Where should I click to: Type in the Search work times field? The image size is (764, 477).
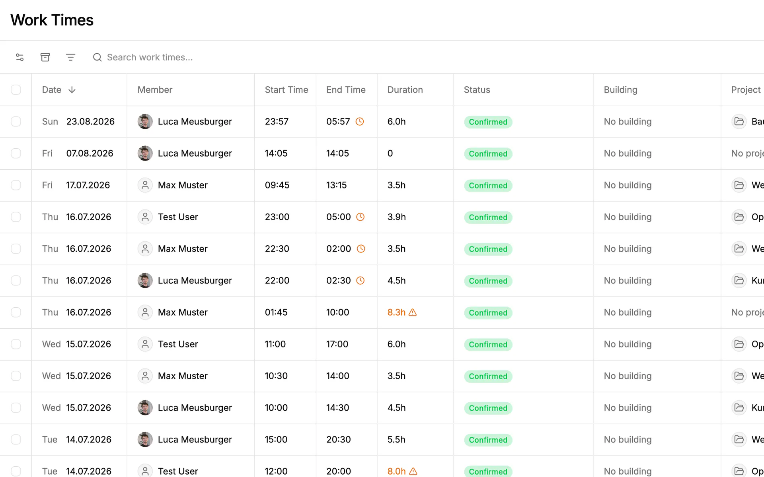[150, 57]
